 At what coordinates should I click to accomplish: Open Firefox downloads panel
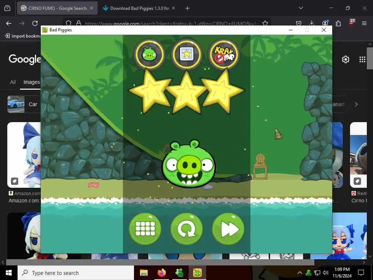point(312,23)
